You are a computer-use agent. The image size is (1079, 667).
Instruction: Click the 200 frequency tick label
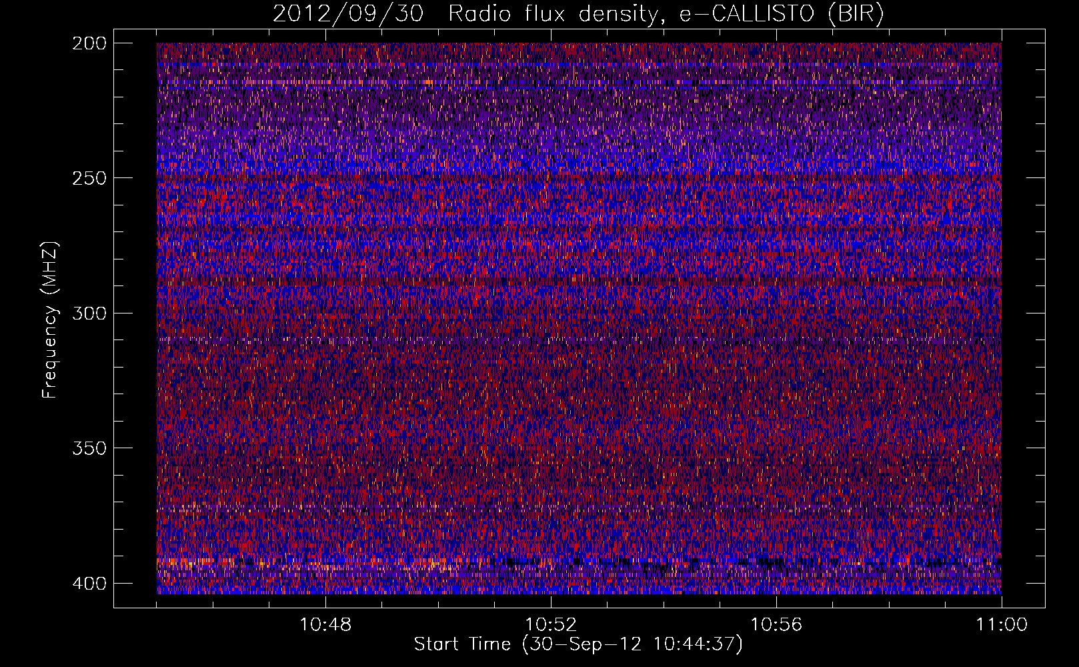coord(89,43)
